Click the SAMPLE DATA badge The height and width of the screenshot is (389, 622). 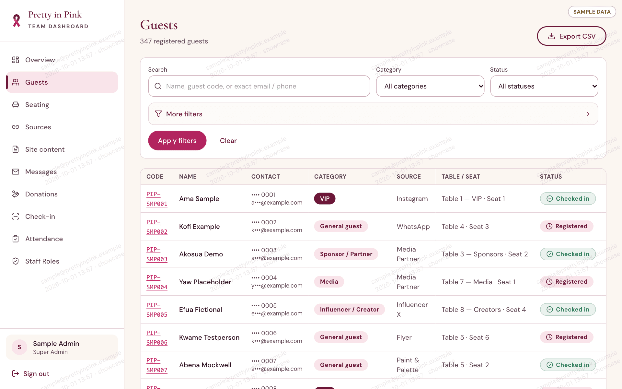[x=592, y=12]
